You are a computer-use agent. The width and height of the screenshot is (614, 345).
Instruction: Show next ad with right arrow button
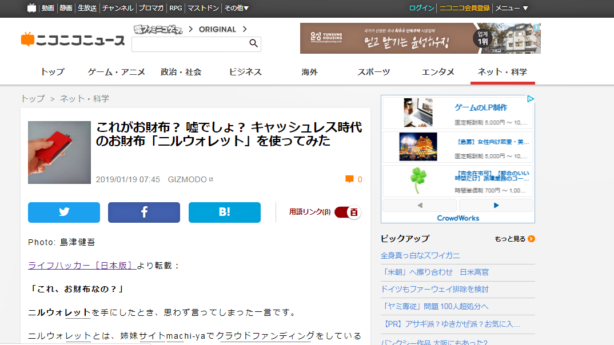(x=496, y=205)
